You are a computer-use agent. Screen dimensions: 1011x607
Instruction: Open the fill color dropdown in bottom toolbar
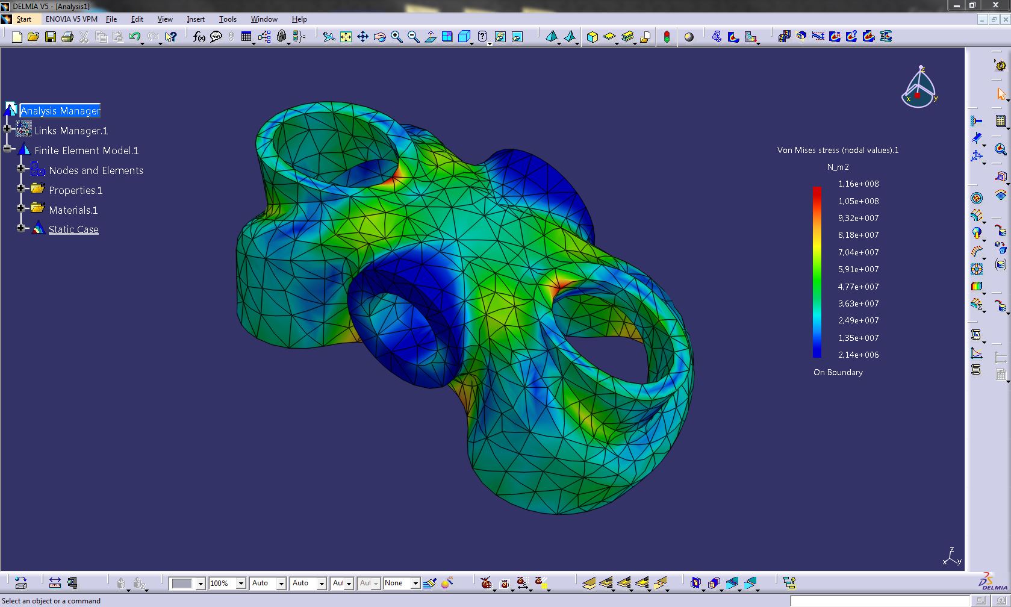201,584
